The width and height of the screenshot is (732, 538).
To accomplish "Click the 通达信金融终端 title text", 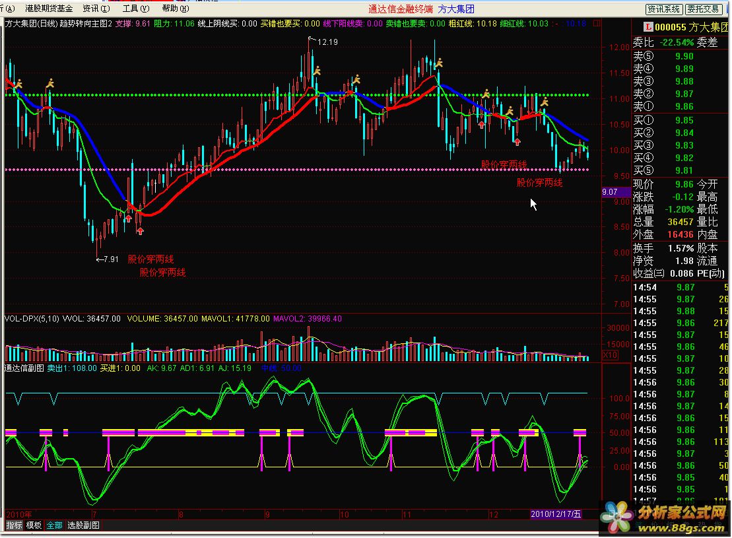I will [x=400, y=9].
